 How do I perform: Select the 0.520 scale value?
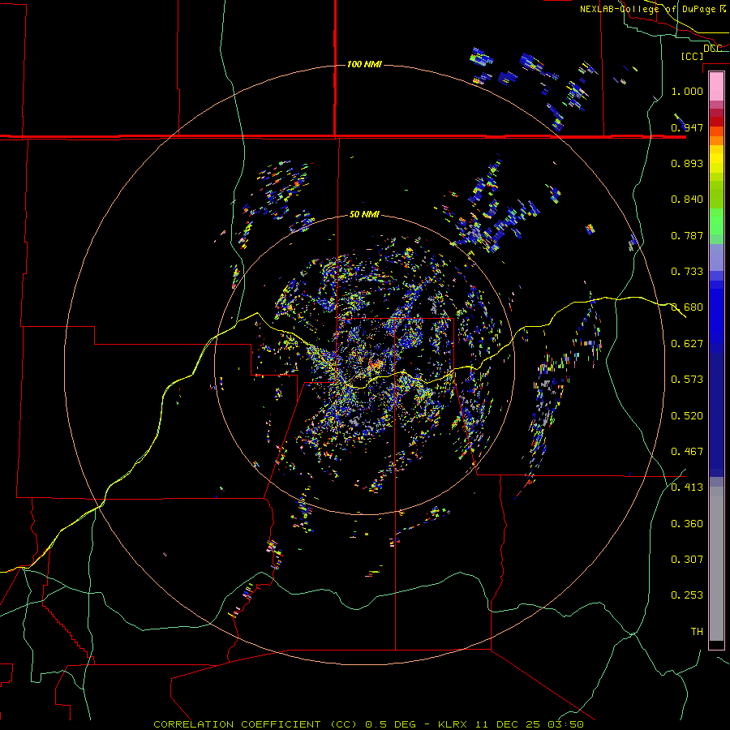pos(687,416)
